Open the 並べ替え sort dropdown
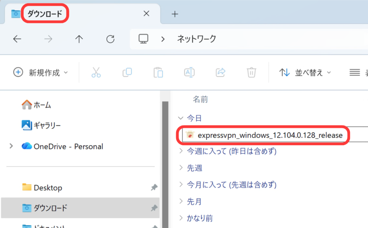This screenshot has height=228, width=368. [305, 72]
